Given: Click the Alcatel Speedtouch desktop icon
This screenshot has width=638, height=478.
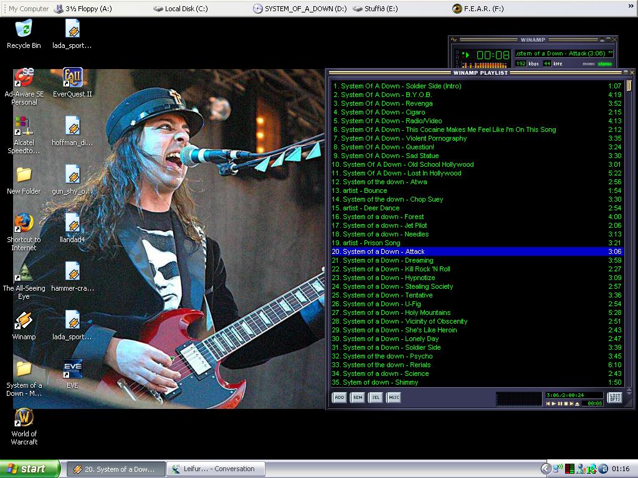Looking at the screenshot, I should click(x=24, y=135).
